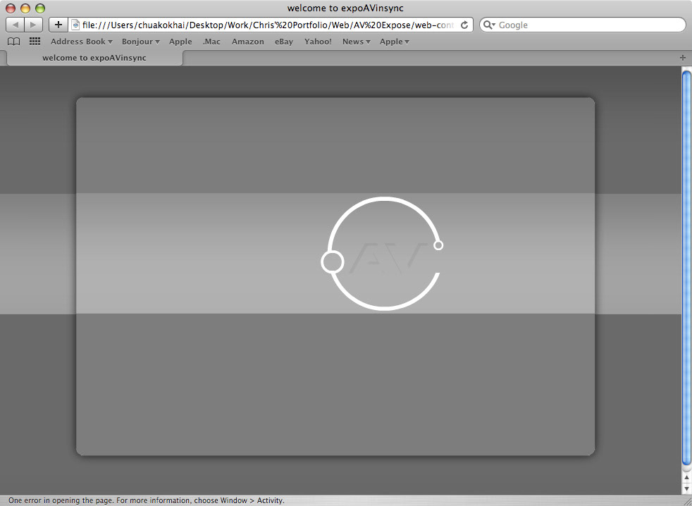
Task: Click the small circle on the ring logo
Action: tap(438, 245)
